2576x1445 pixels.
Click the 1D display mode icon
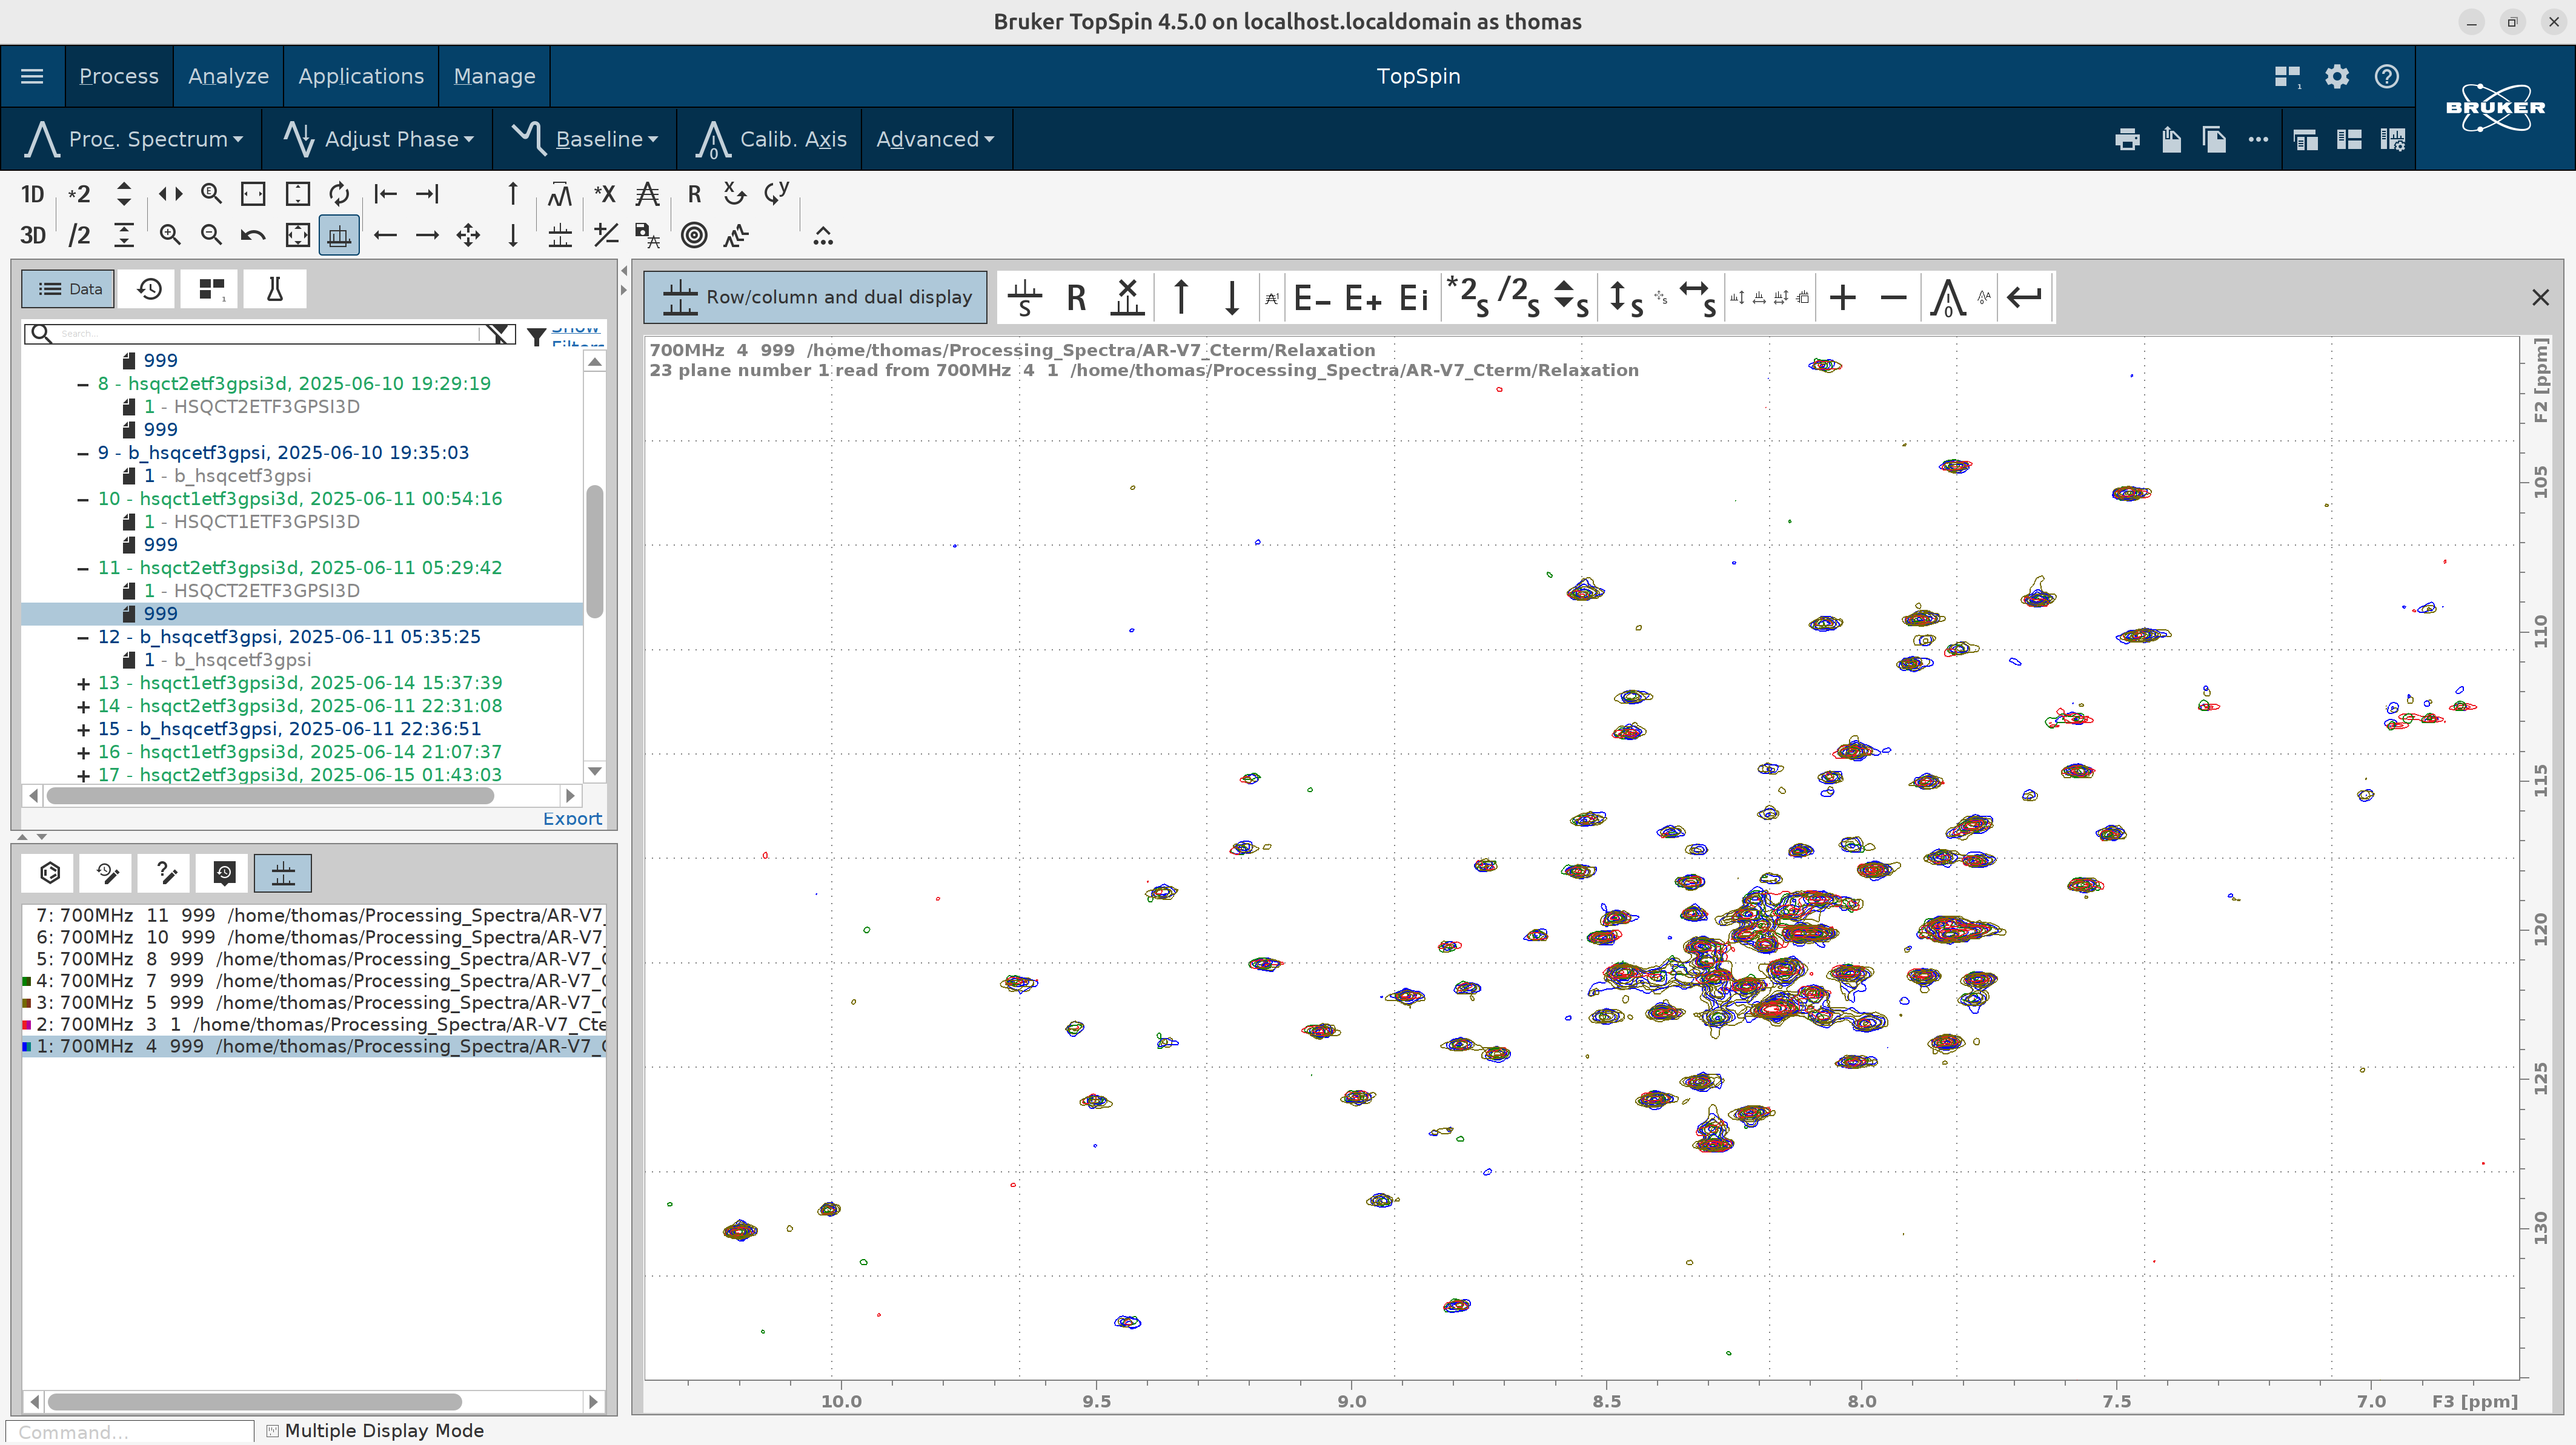click(x=32, y=194)
